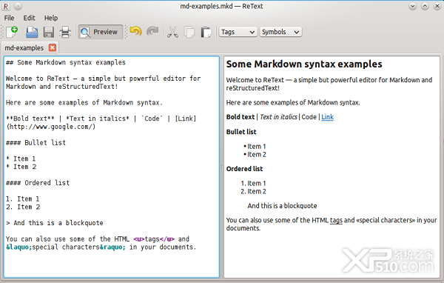The width and height of the screenshot is (444, 283).
Task: Click the splitter handle between editor and preview
Action: (221, 167)
